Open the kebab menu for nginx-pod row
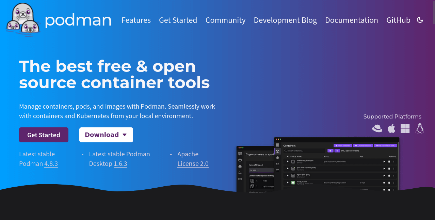The image size is (435, 220). pos(394,176)
